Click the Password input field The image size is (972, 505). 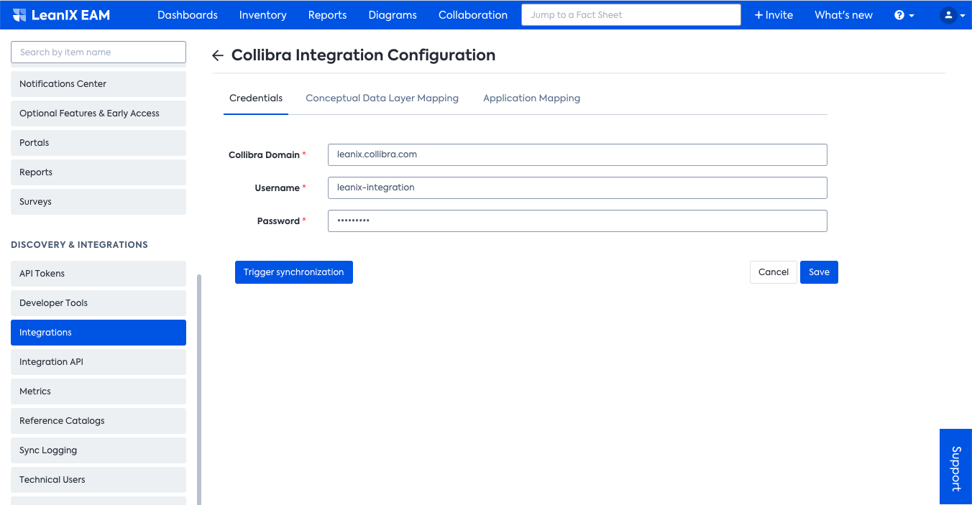[x=577, y=221]
